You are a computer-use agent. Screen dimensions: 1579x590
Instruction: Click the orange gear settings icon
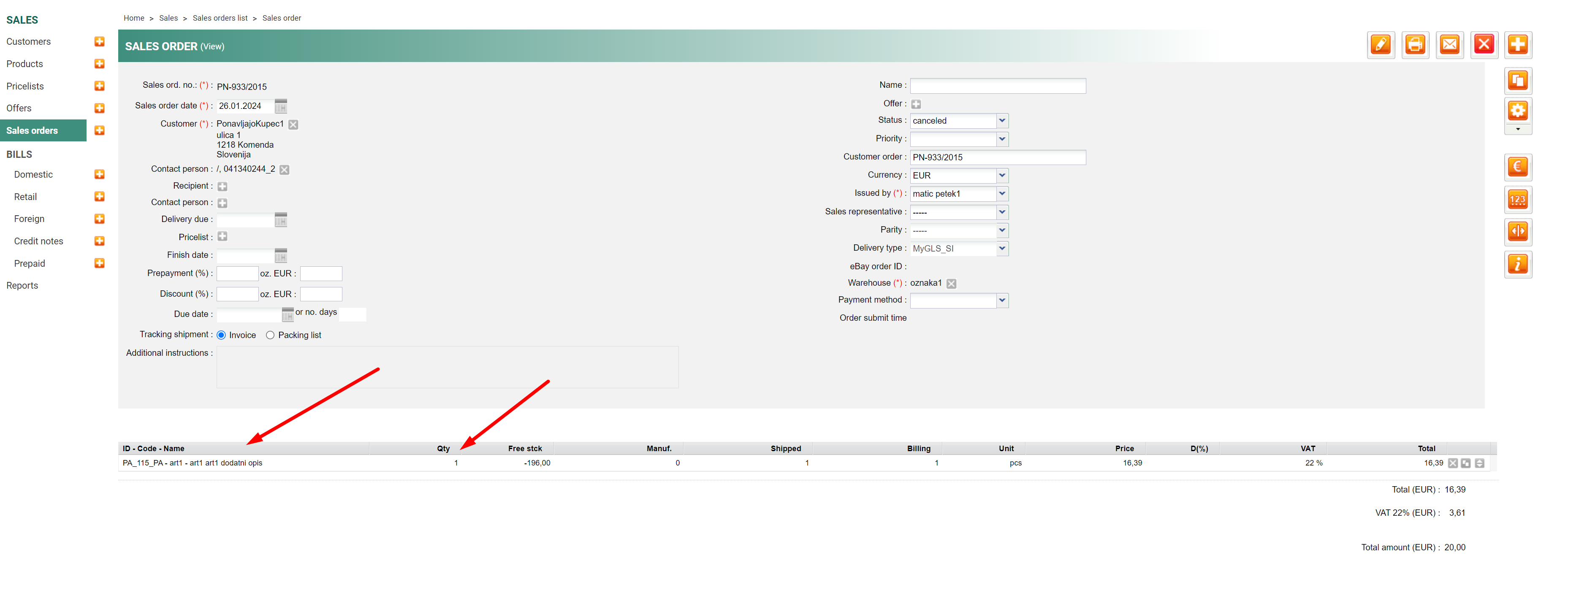pyautogui.click(x=1518, y=111)
